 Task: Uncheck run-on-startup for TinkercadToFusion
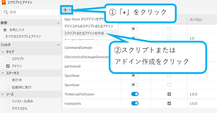click(x=169, y=94)
